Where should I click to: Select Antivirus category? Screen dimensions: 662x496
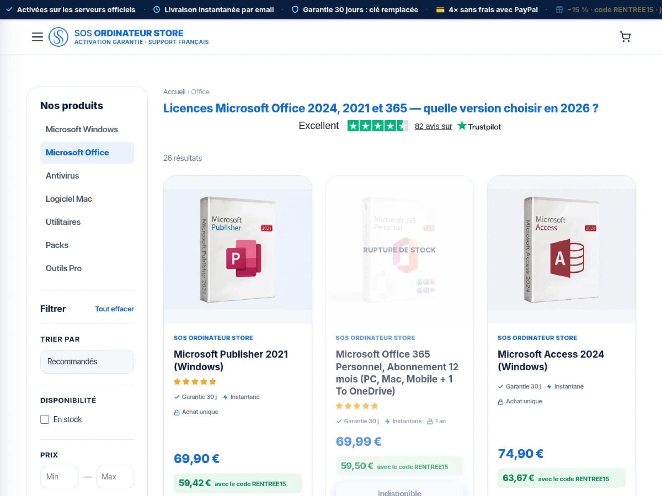(87, 176)
